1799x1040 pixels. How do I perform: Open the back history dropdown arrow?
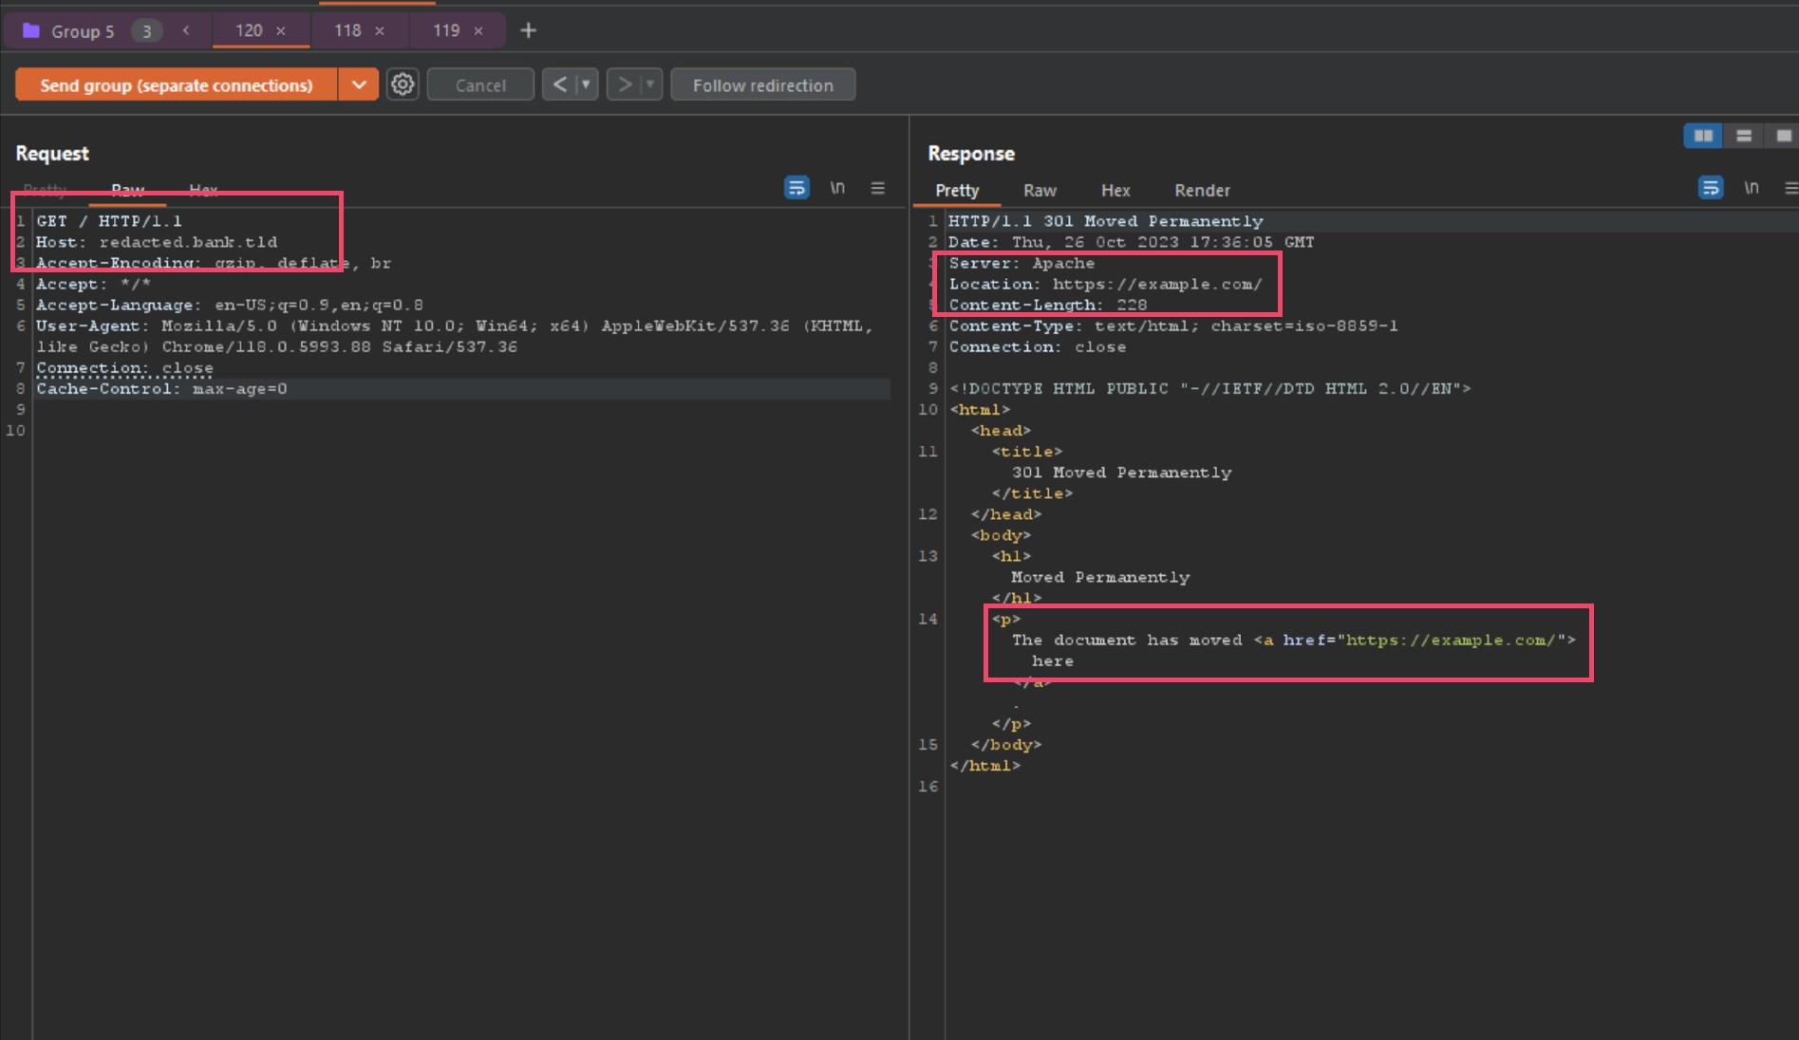(x=586, y=84)
